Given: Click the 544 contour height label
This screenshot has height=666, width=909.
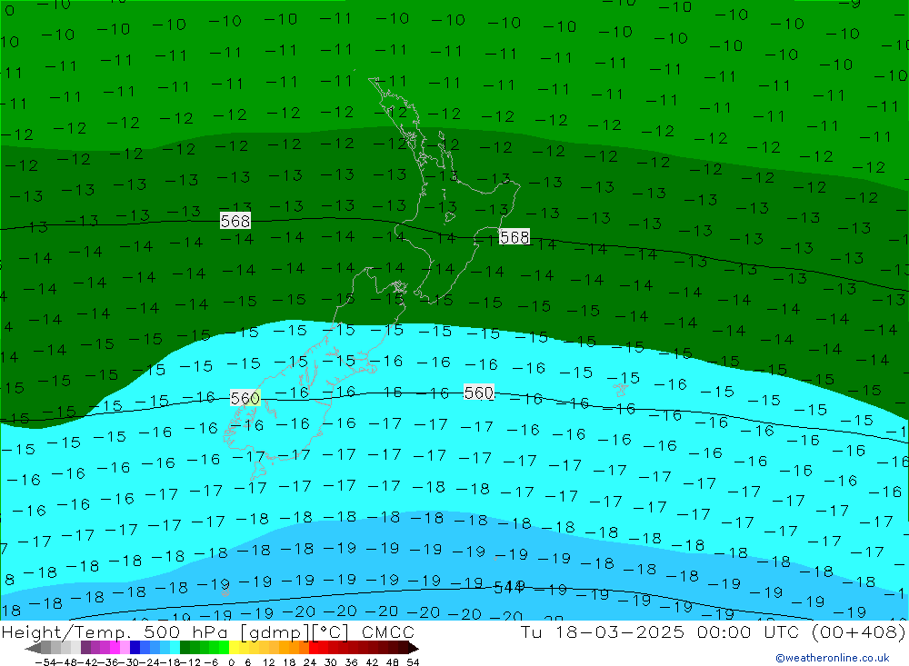Looking at the screenshot, I should (x=508, y=588).
